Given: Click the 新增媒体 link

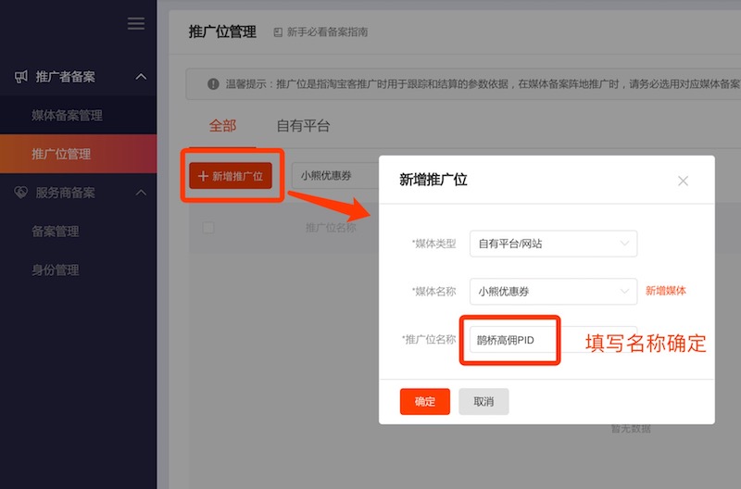Looking at the screenshot, I should point(666,291).
